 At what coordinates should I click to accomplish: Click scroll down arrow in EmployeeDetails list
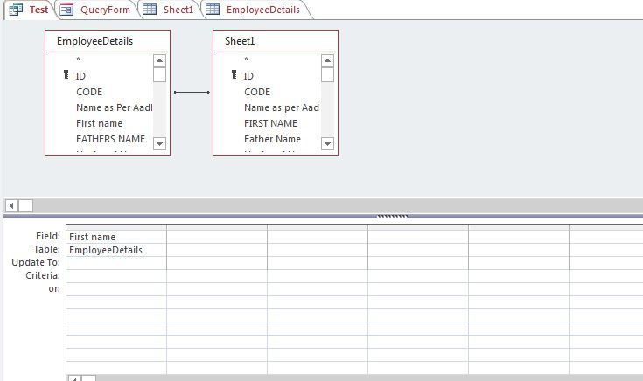pos(159,144)
